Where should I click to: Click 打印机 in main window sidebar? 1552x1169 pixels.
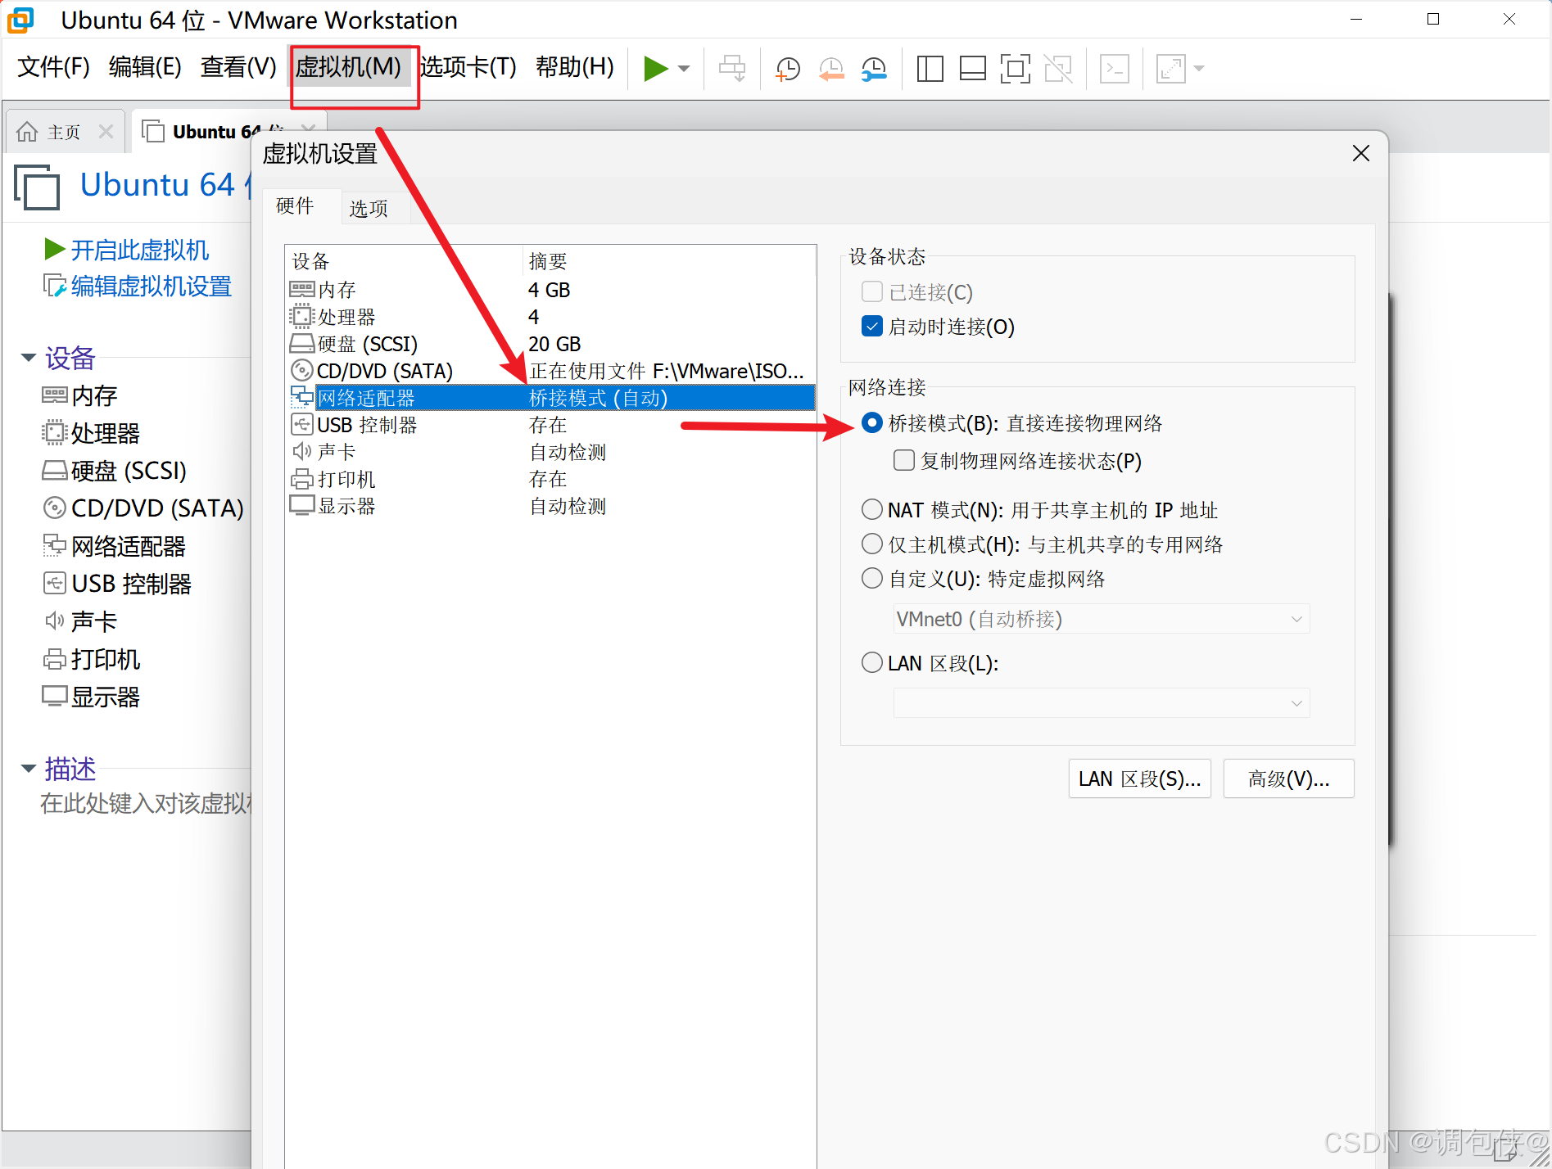91,659
